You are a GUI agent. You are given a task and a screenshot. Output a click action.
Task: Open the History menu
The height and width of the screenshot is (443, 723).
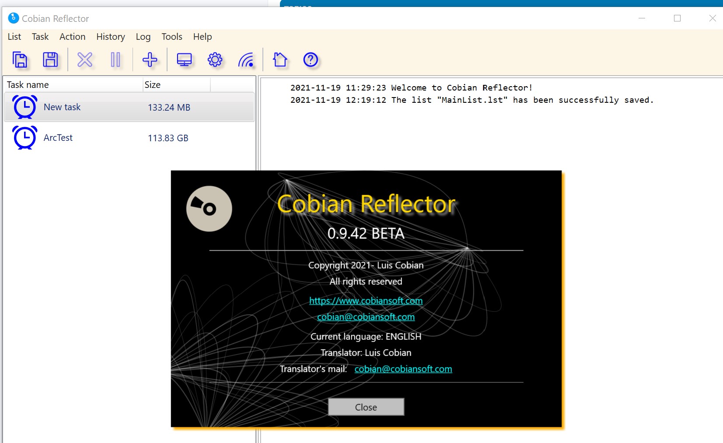[x=111, y=37]
